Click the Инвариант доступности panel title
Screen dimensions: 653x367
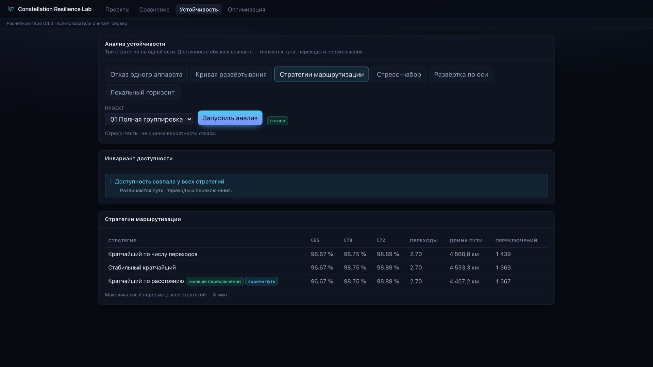pyautogui.click(x=139, y=159)
